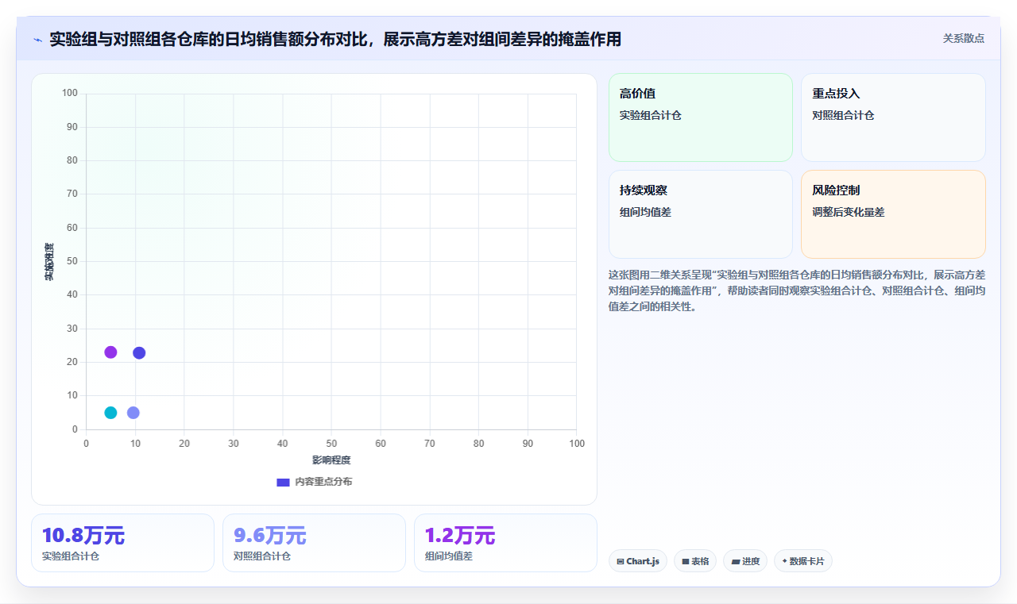
Task: Click the 100 tick on the y-axis
Action: pos(70,94)
